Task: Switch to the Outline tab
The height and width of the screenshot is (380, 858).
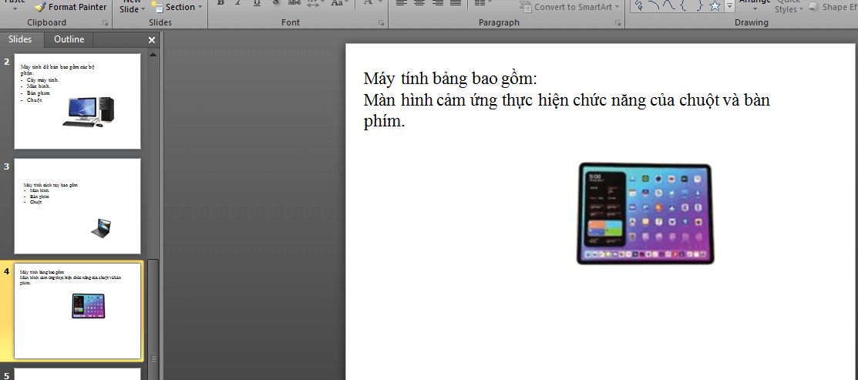Action: tap(69, 39)
